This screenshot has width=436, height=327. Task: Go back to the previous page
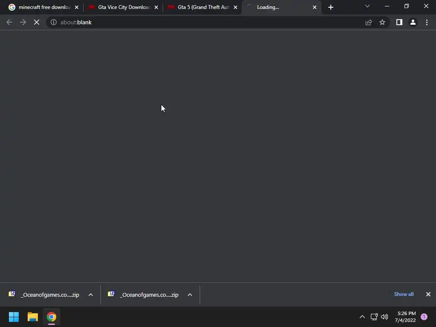(x=9, y=22)
